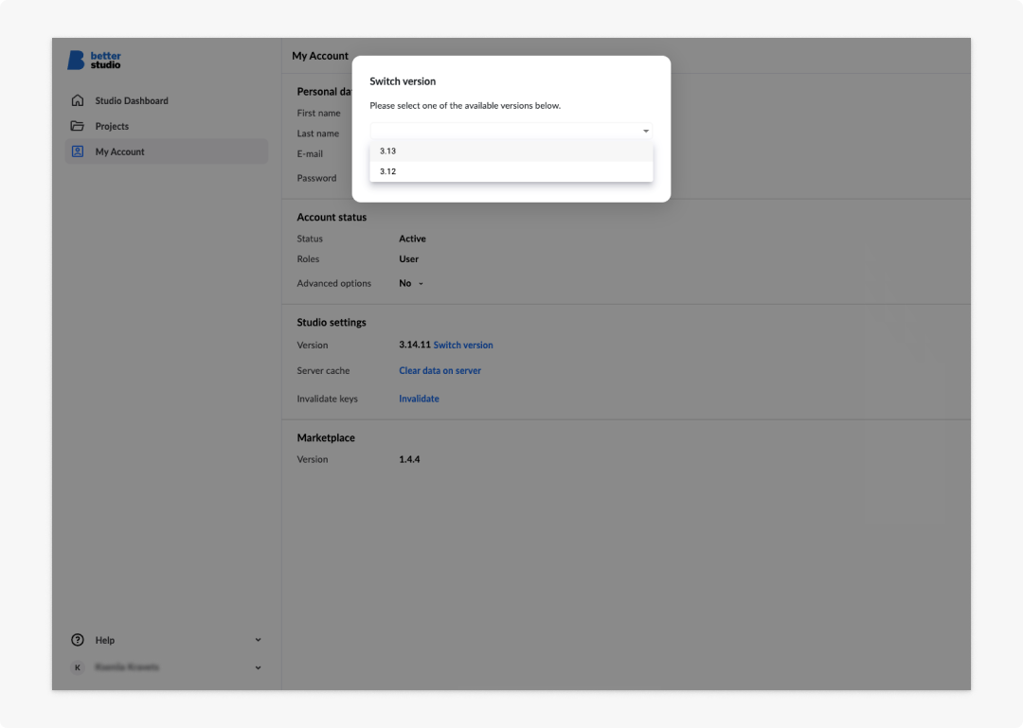Open the Advanced options No dropdown
Image resolution: width=1023 pixels, height=728 pixels.
click(411, 283)
